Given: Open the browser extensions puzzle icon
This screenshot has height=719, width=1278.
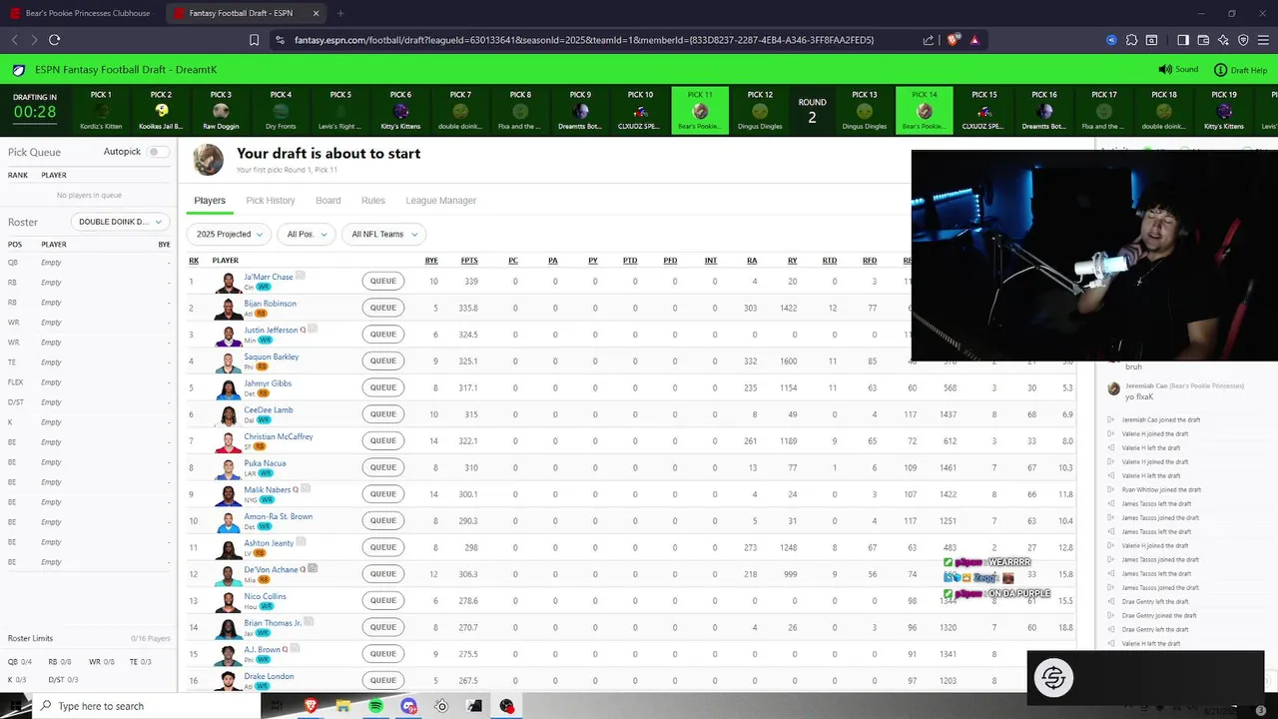Looking at the screenshot, I should [x=1131, y=40].
